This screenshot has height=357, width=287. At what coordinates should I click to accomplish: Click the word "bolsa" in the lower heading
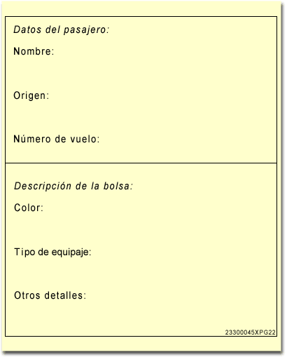tap(118, 186)
